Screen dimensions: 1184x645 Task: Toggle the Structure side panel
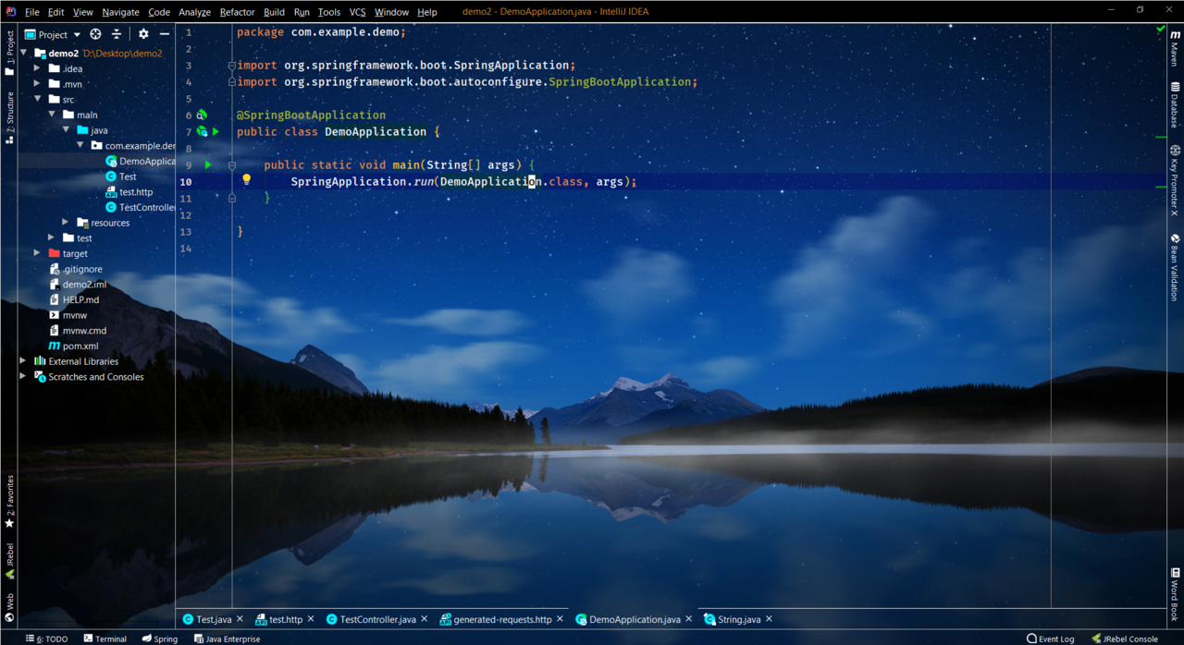point(9,117)
